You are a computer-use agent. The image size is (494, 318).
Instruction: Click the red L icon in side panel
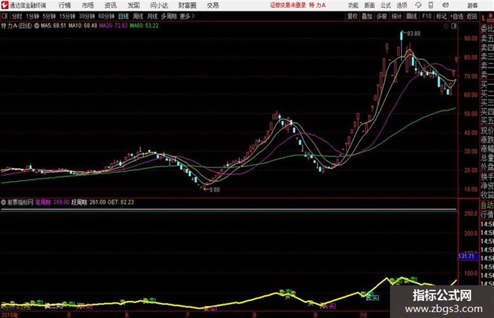pyautogui.click(x=484, y=18)
